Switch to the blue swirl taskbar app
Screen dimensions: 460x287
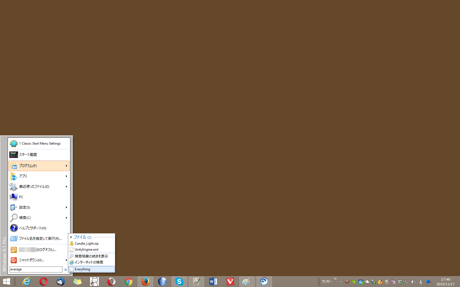264,282
